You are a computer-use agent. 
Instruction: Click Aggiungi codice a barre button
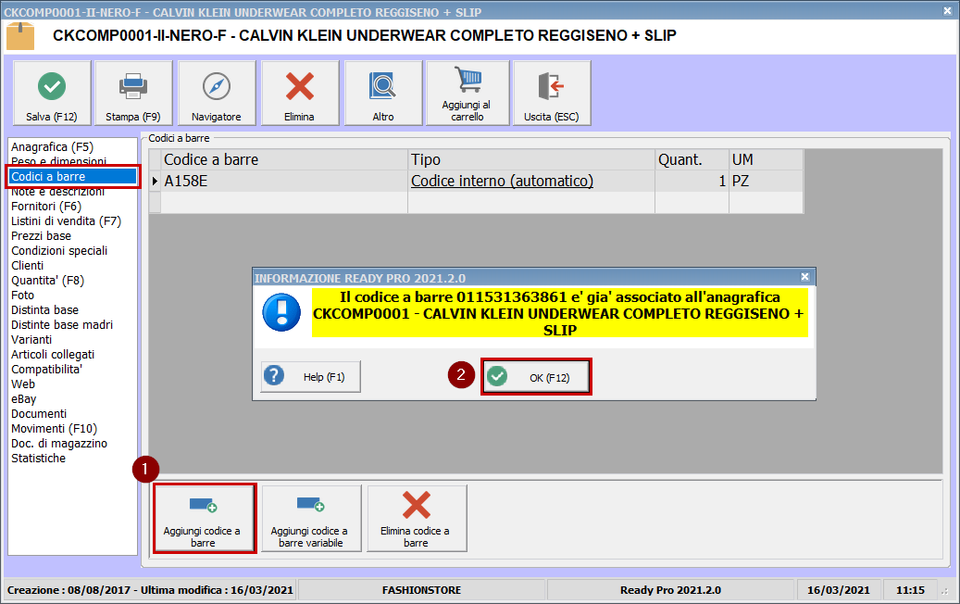[205, 518]
